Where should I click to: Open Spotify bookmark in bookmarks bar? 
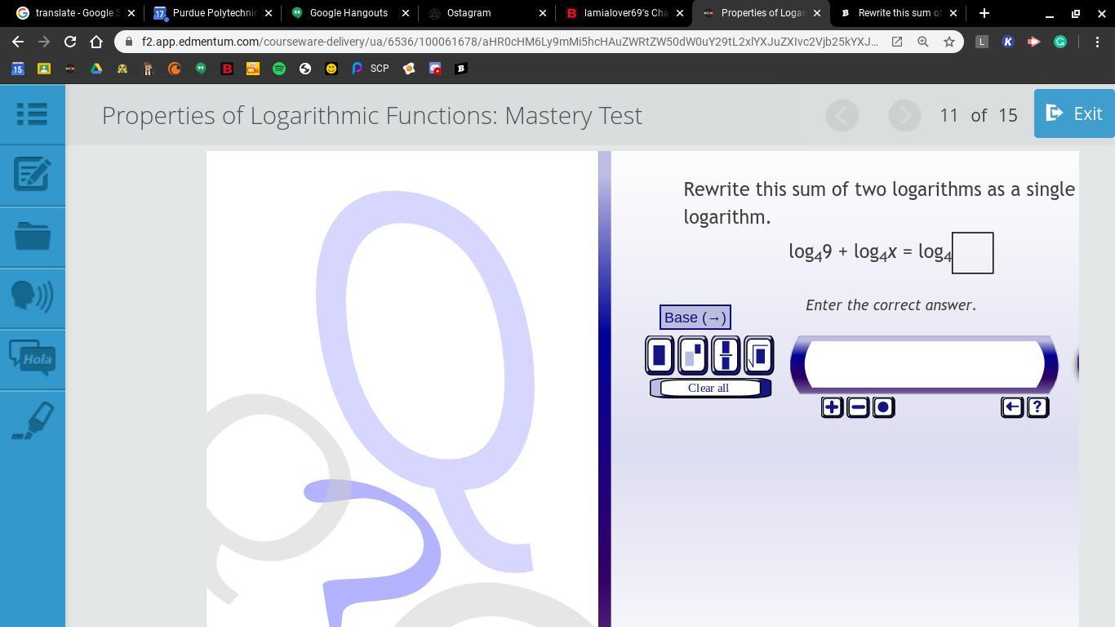(279, 69)
